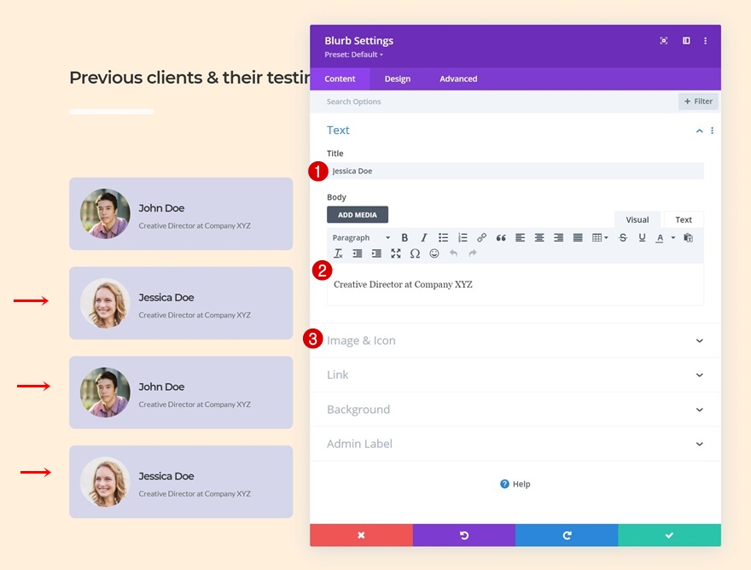Click paste as text icon

click(688, 237)
